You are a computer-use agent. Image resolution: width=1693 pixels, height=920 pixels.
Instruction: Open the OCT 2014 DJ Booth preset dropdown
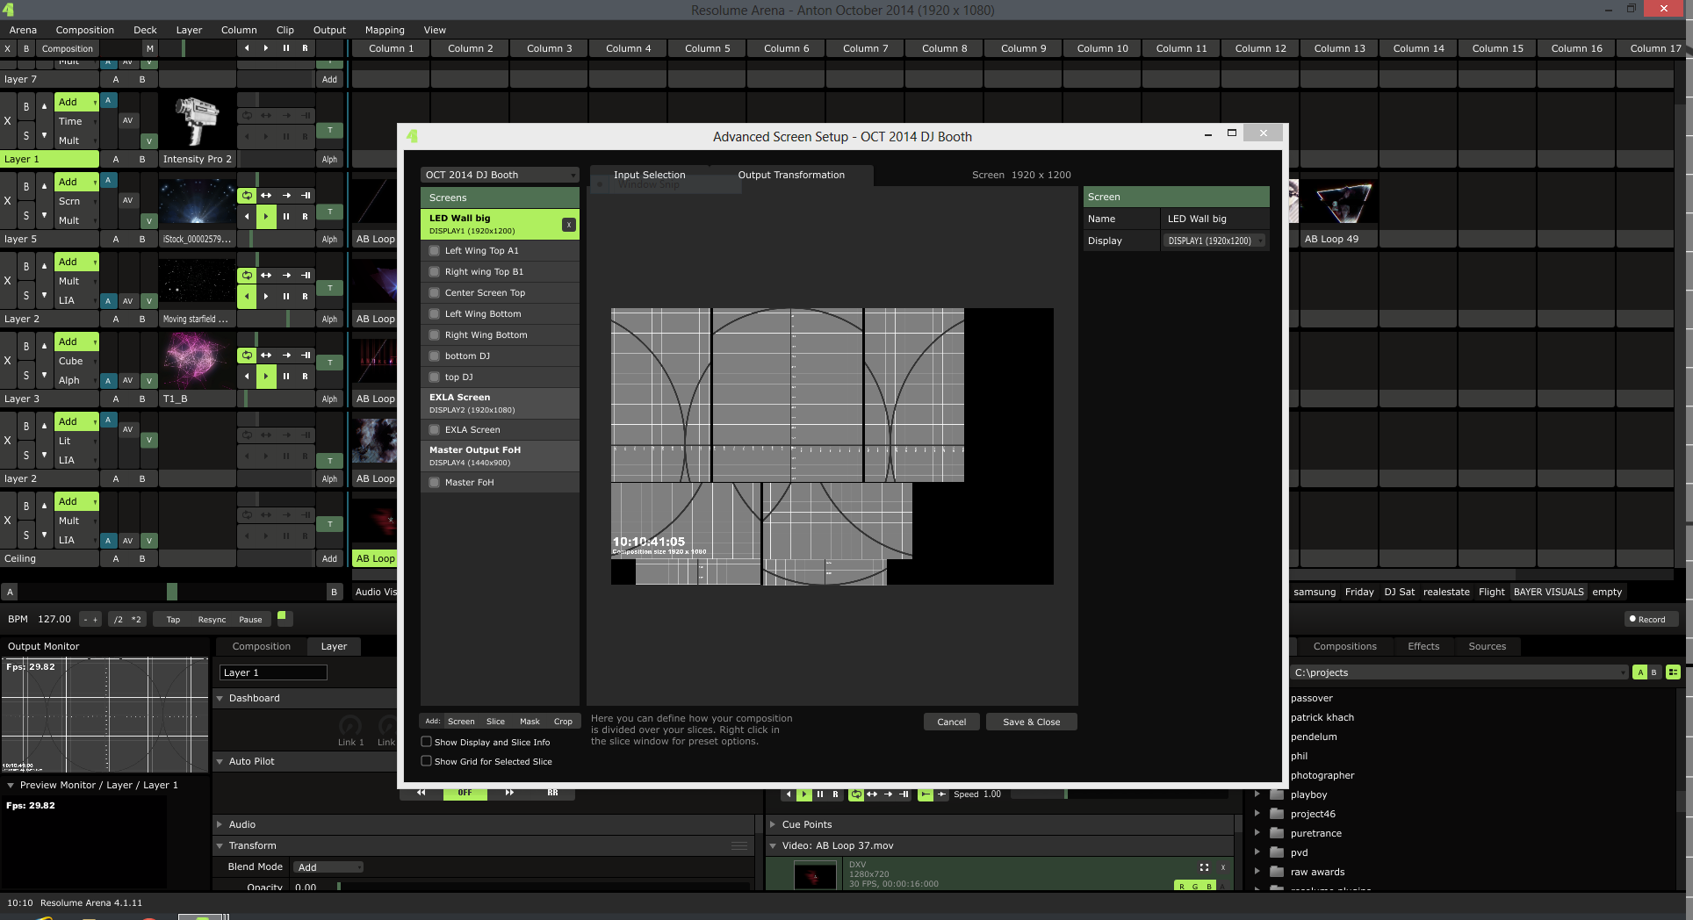499,175
